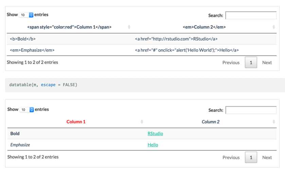Sort by the red Column 1 header
Viewport: 285px width, 172px height.
pos(76,122)
